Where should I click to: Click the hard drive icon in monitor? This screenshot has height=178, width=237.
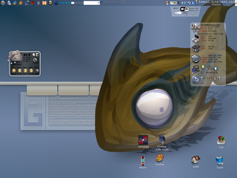[x=196, y=59]
